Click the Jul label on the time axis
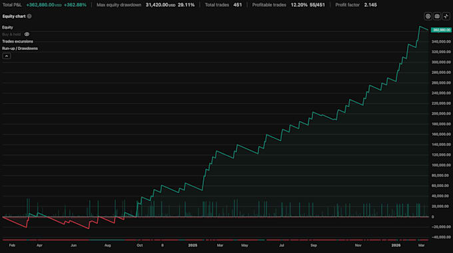Screen dimensions: 453x253 point(281,246)
